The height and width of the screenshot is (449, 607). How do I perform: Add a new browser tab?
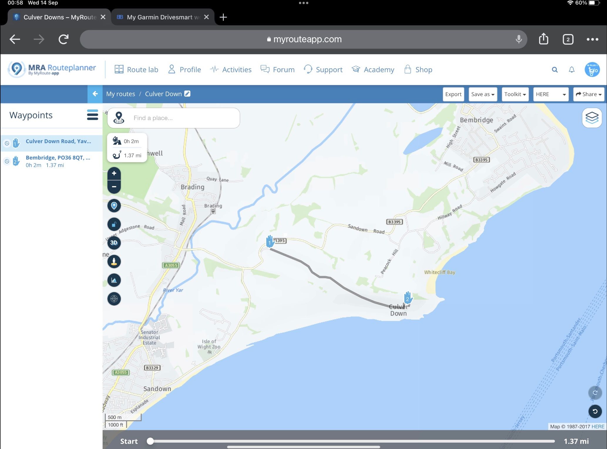[x=223, y=17]
